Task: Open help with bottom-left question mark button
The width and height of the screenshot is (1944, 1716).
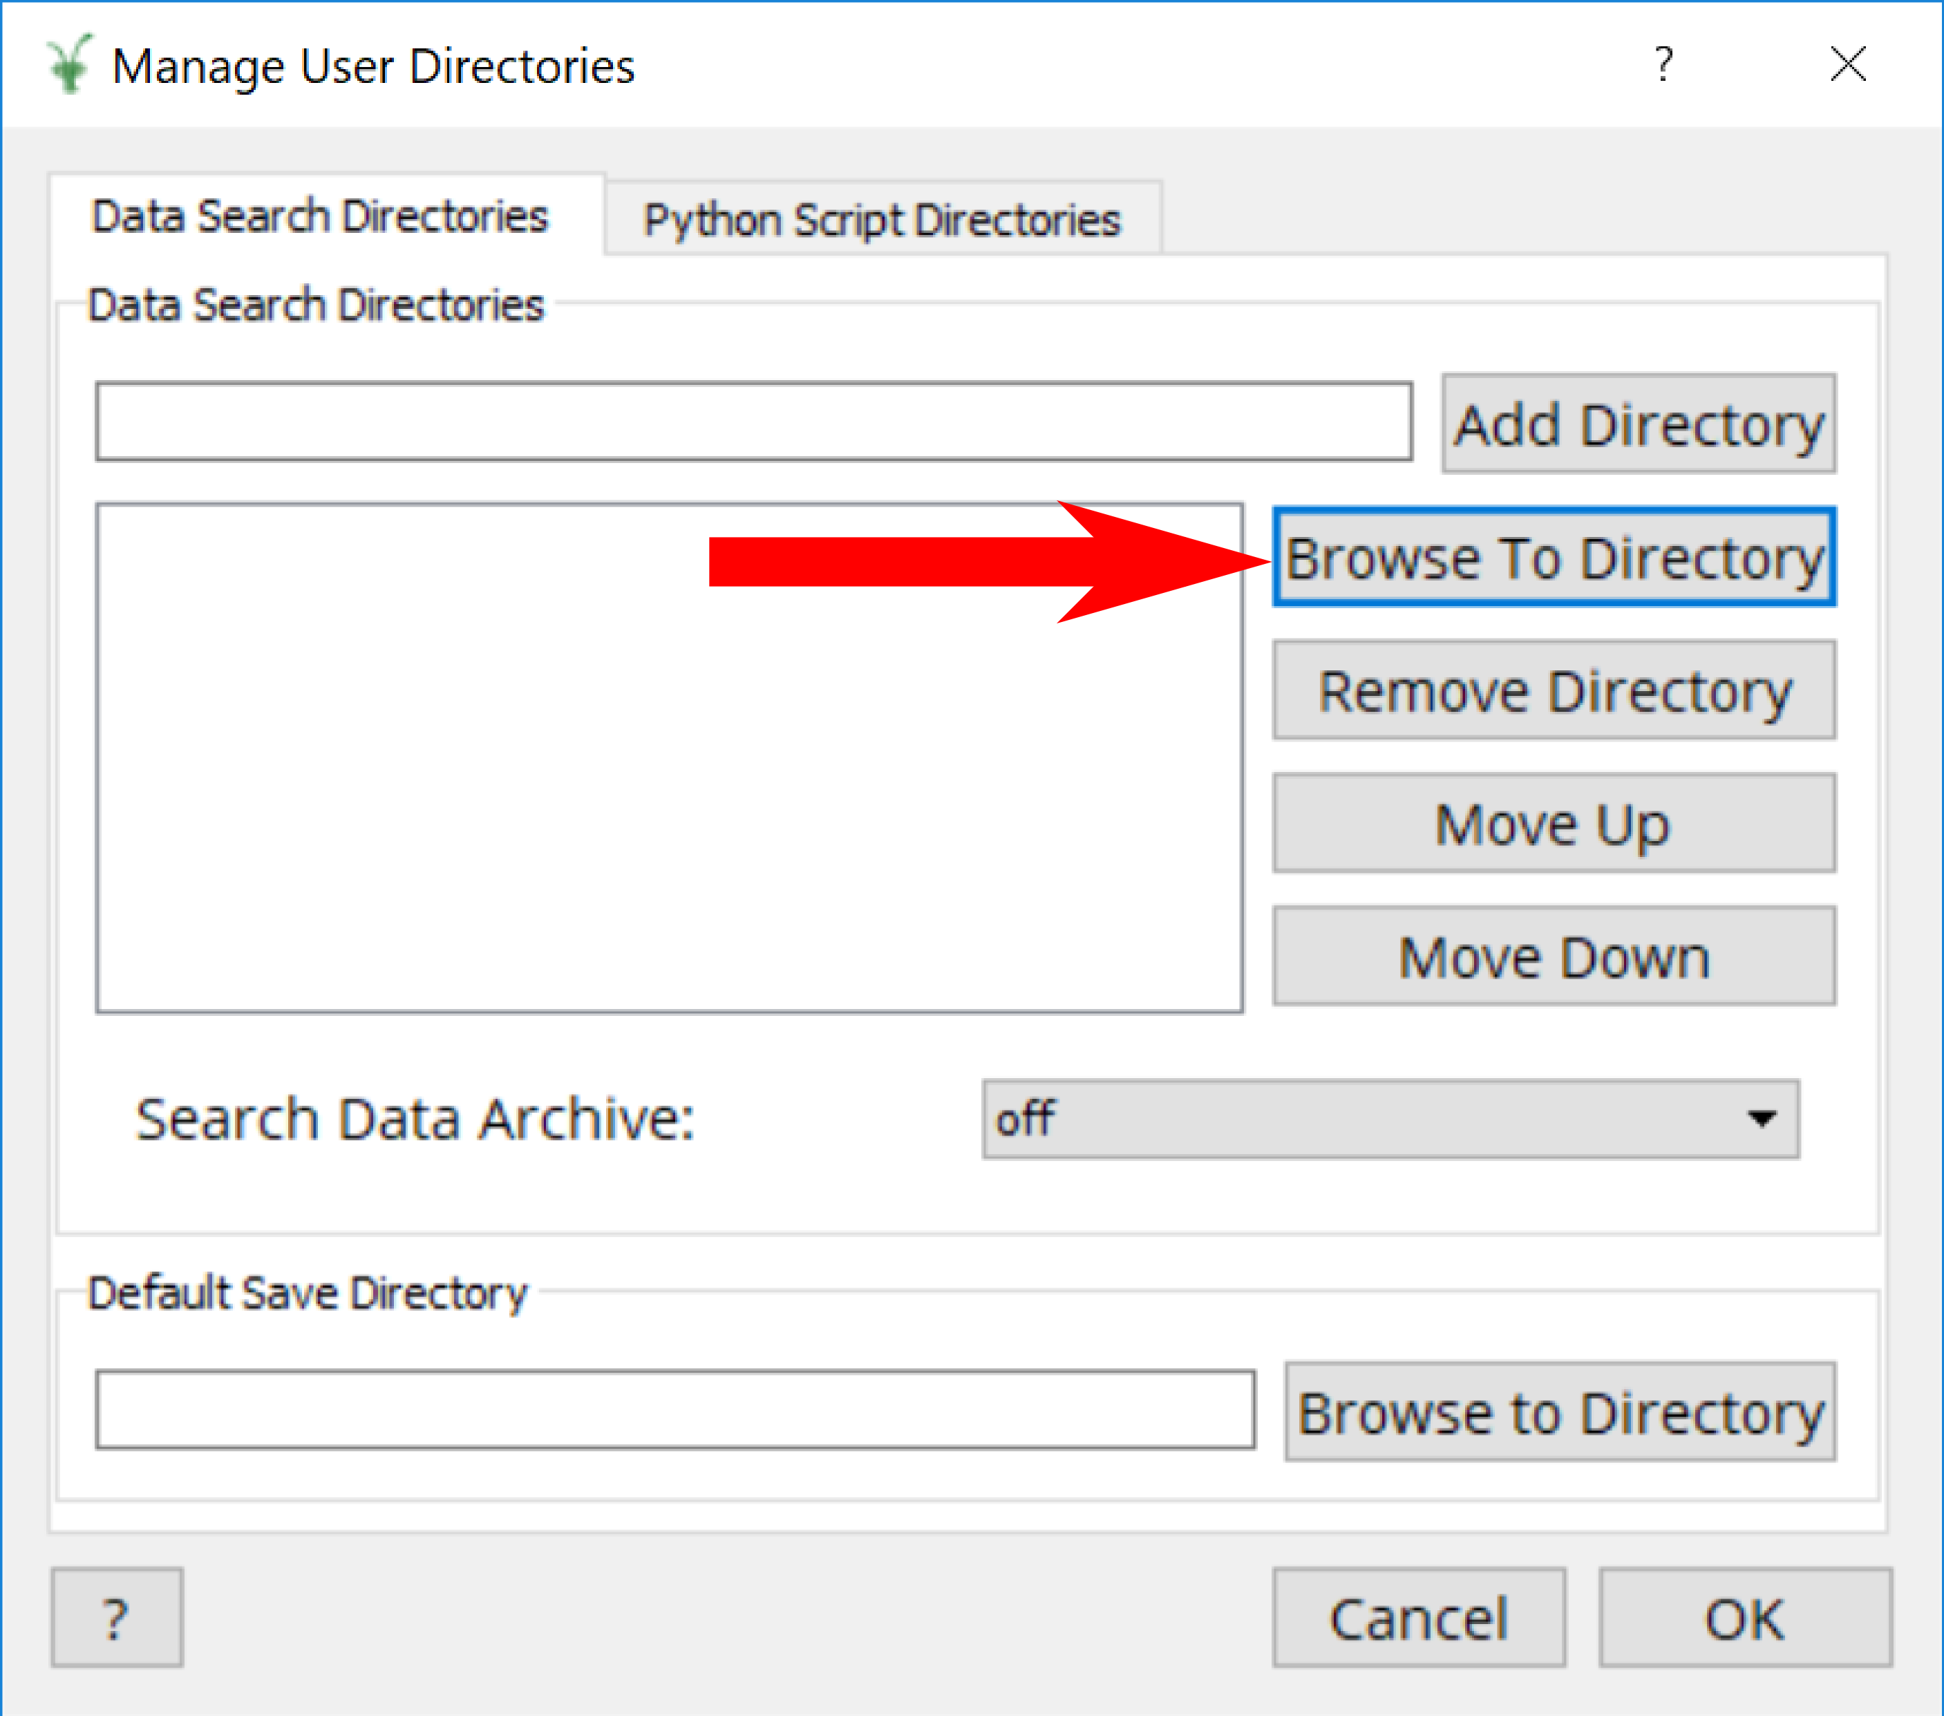Action: pos(116,1618)
